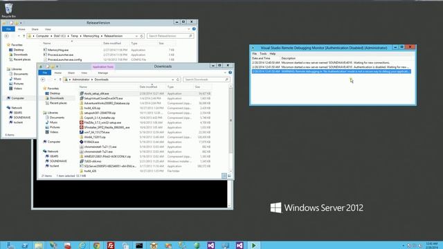
Task: Open File tab in ReleaseVersion window
Action: tap(8, 29)
